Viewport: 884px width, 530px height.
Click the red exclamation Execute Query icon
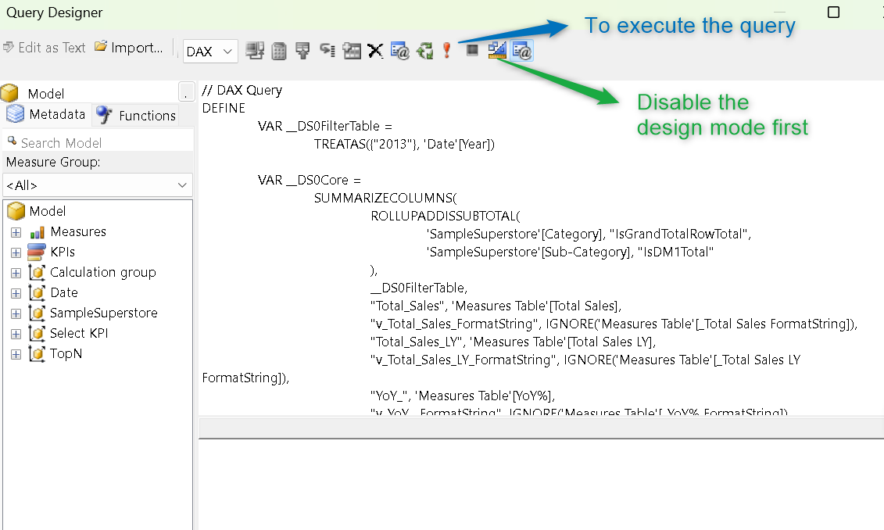(447, 52)
